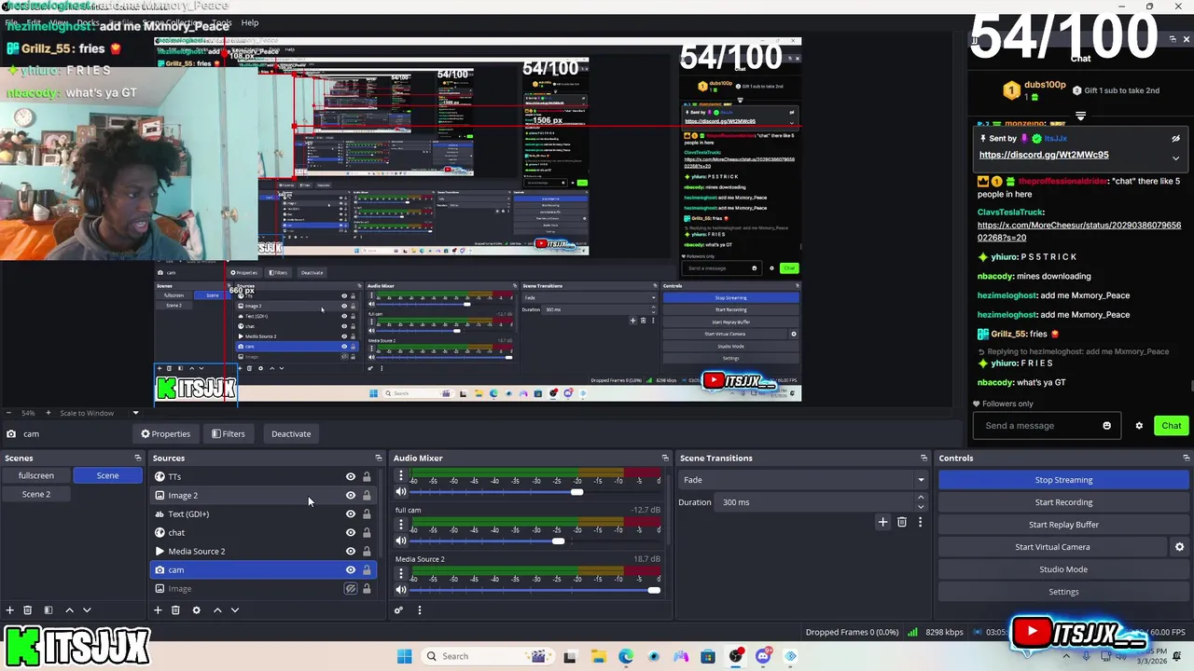The width and height of the screenshot is (1194, 671).
Task: Move selected source down
Action: [x=235, y=610]
